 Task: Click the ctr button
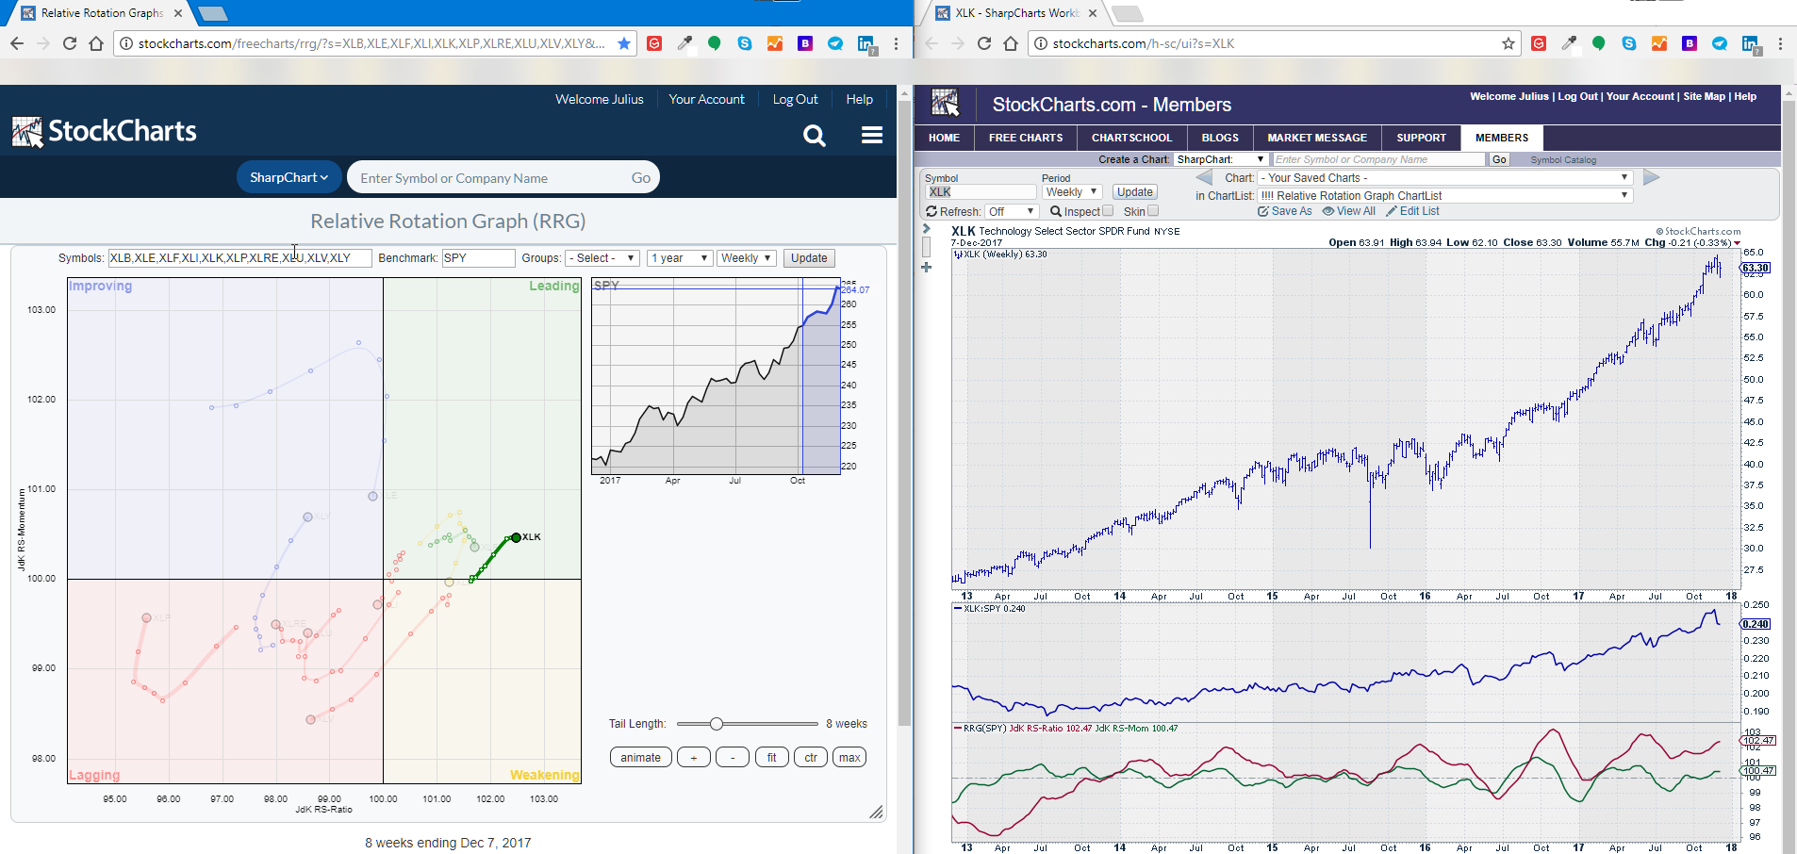811,757
